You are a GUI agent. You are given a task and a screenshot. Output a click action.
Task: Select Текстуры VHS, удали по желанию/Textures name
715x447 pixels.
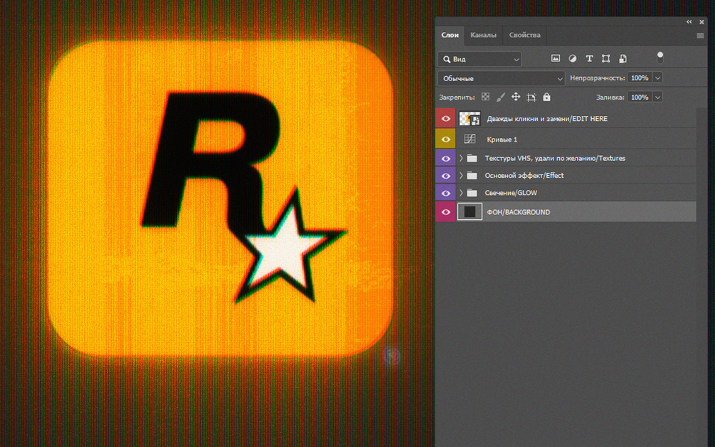(x=555, y=158)
